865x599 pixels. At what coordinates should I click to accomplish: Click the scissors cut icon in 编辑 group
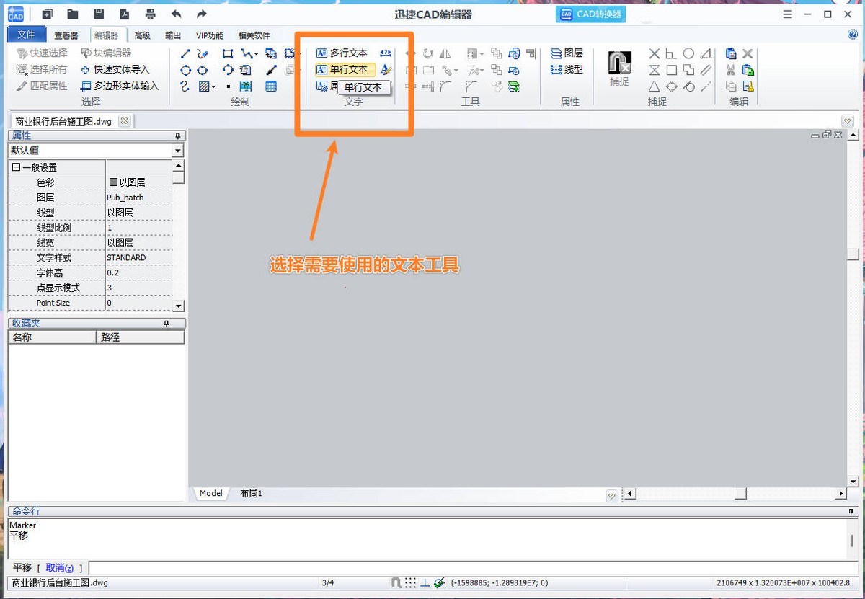tap(730, 70)
